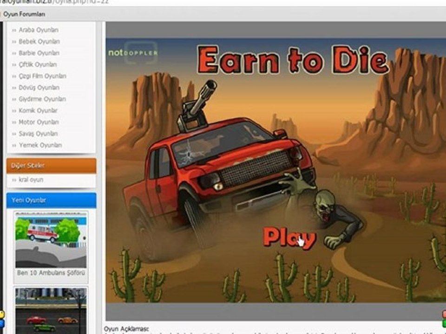This screenshot has height=334, width=446.
Task: Open Savaş Oyunları category
Action: 38,134
